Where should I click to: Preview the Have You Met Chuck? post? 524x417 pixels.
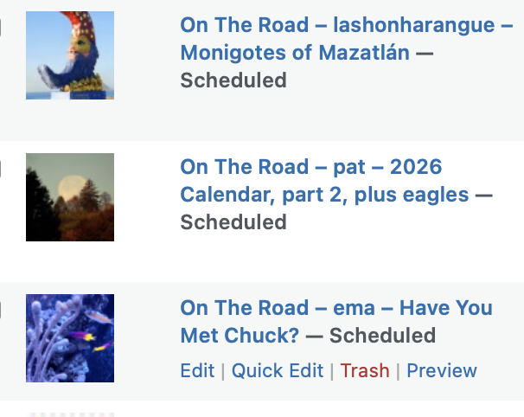click(x=441, y=370)
